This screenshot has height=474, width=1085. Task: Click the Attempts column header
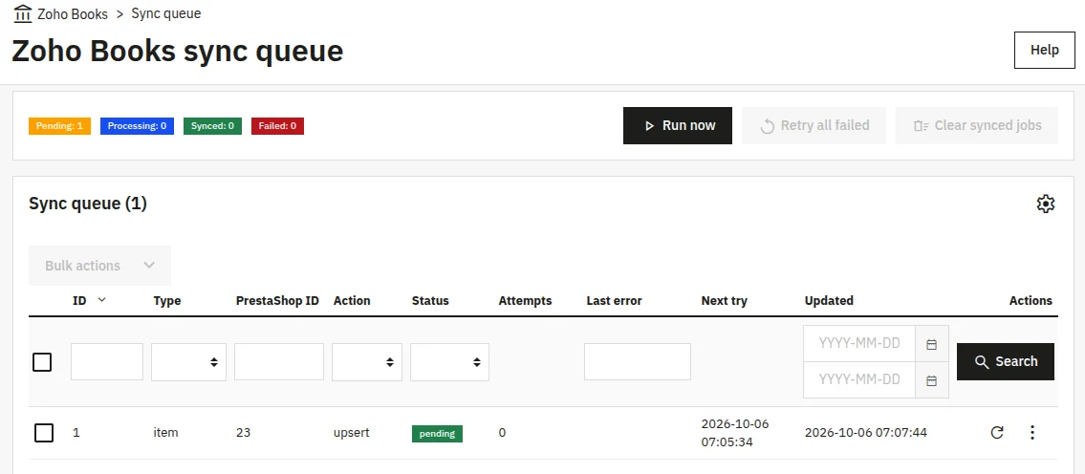click(x=525, y=300)
